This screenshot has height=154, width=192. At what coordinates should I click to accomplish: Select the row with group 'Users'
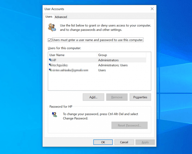[x=97, y=70]
